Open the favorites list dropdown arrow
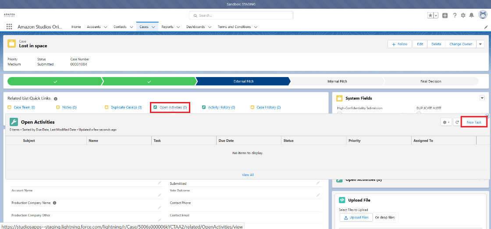The width and height of the screenshot is (491, 229). (x=436, y=15)
